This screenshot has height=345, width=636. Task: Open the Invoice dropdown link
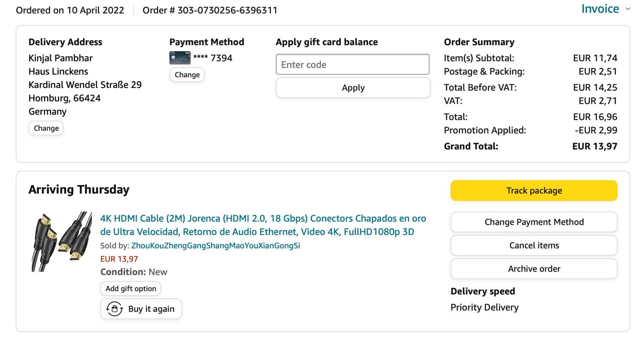600,9
